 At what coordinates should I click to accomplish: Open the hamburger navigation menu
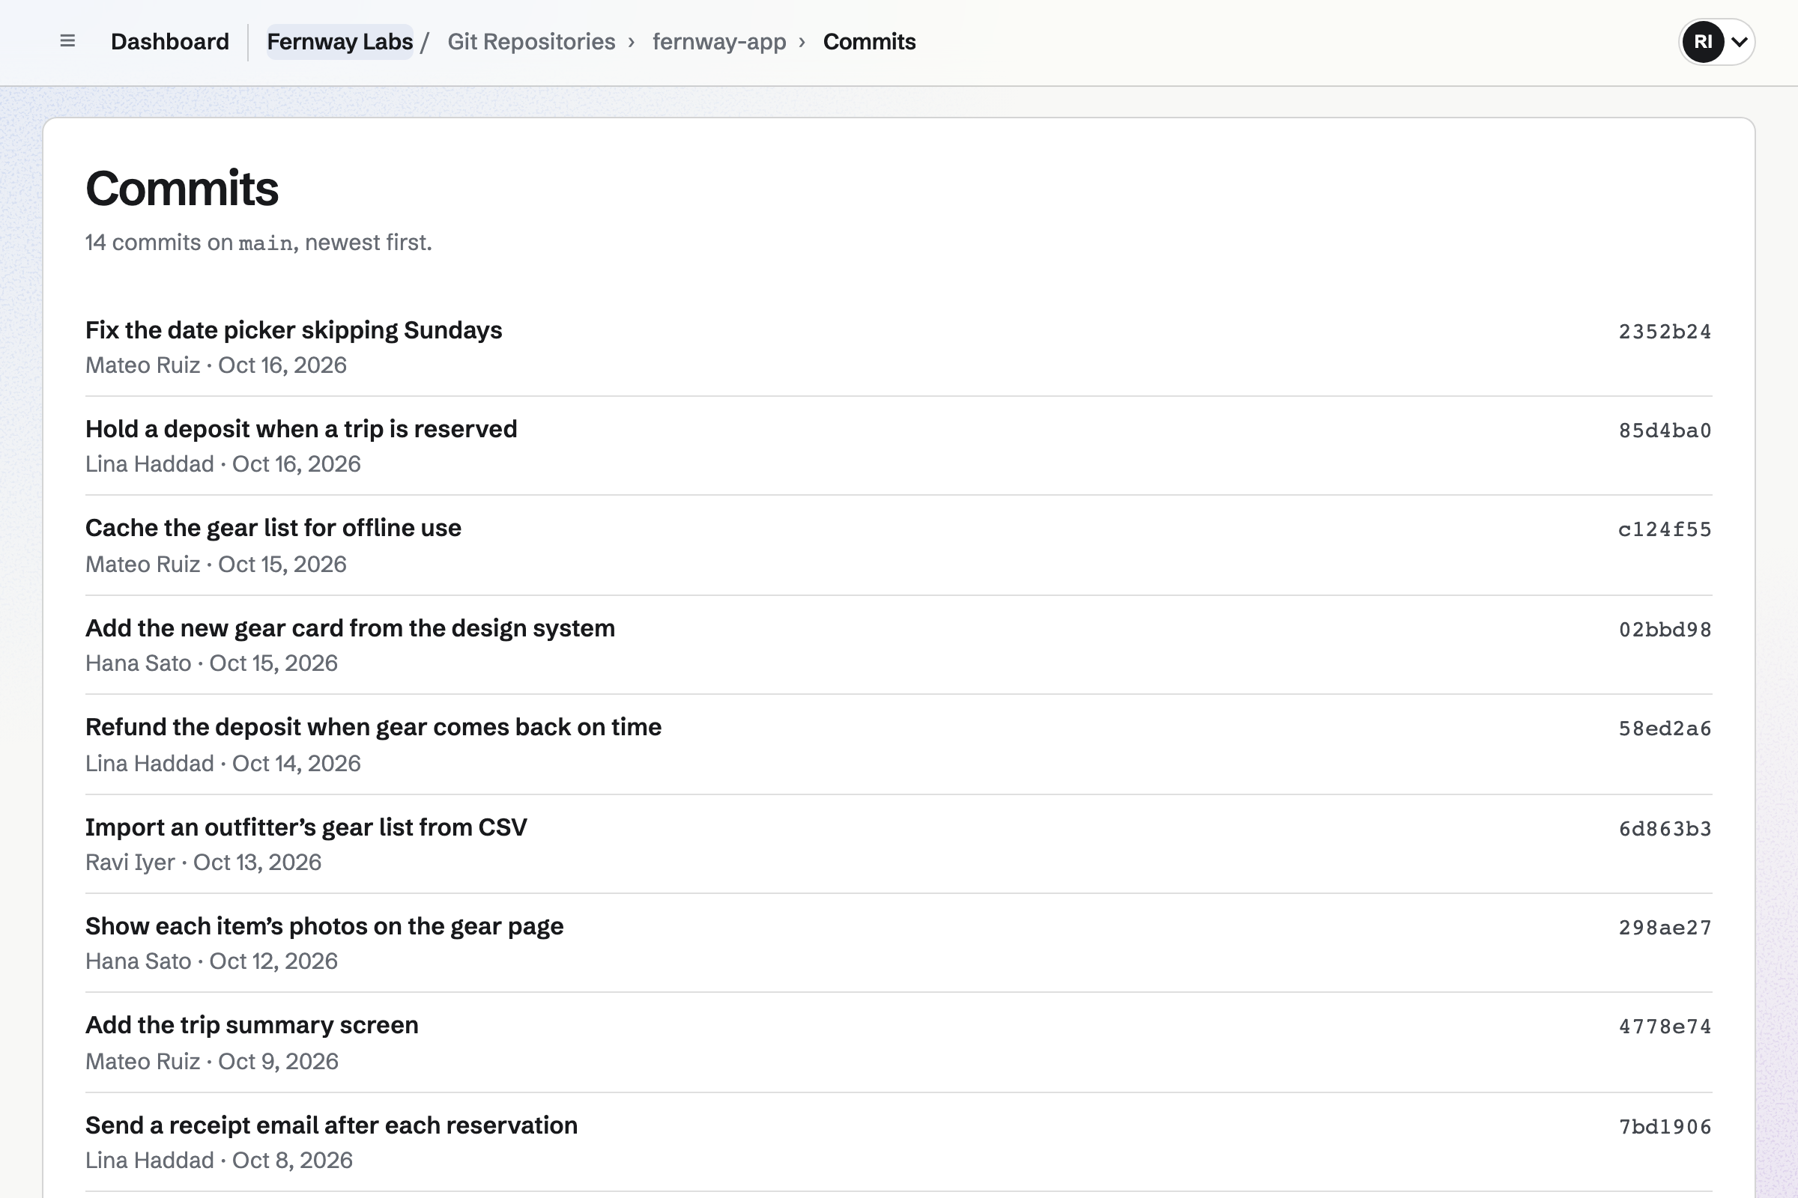67,41
